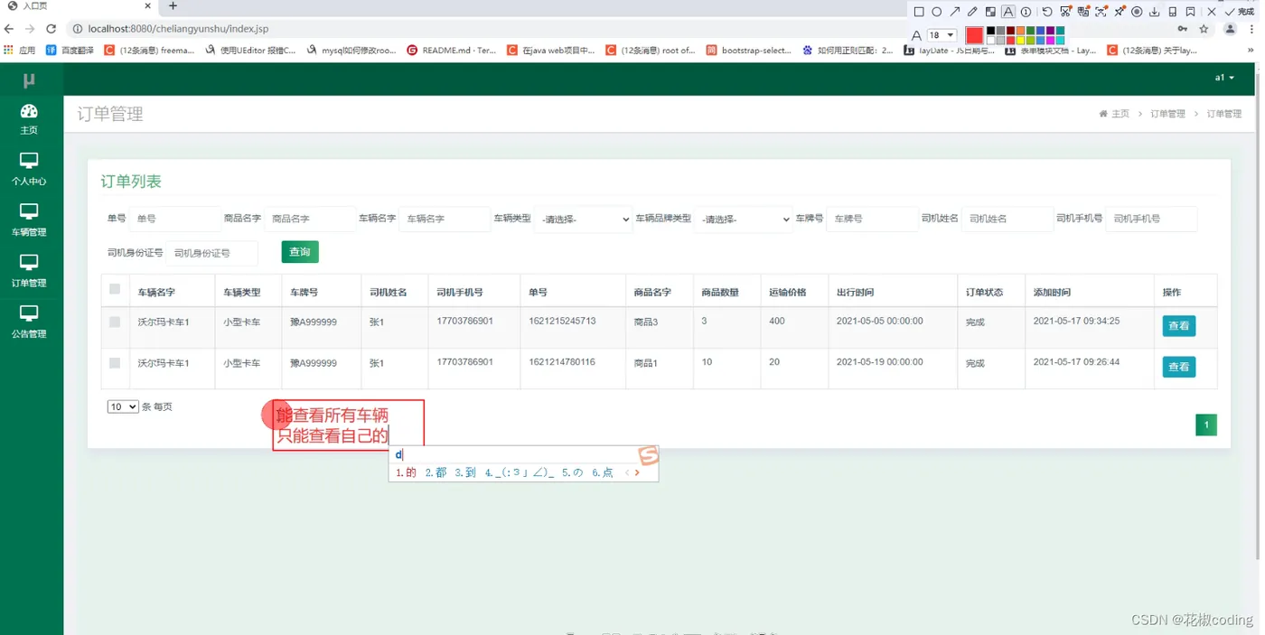Pick the yellow color swatch

click(x=1020, y=40)
